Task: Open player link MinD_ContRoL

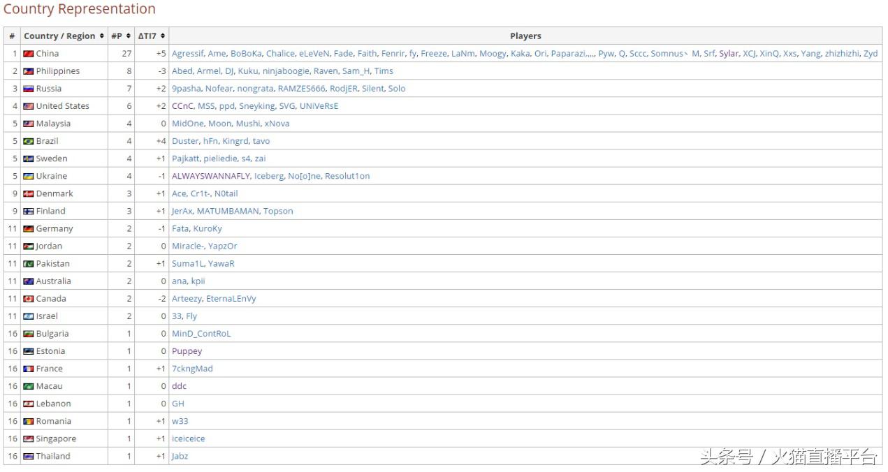Action: (x=201, y=334)
